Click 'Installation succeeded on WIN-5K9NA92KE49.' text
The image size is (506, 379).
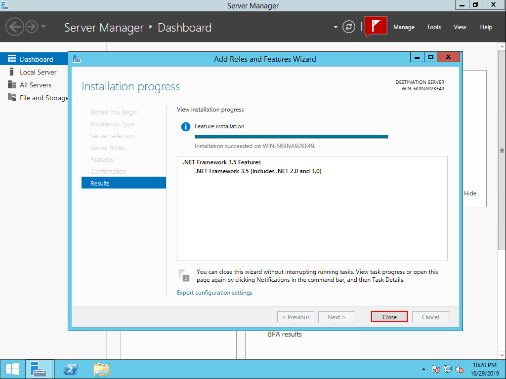click(x=255, y=146)
